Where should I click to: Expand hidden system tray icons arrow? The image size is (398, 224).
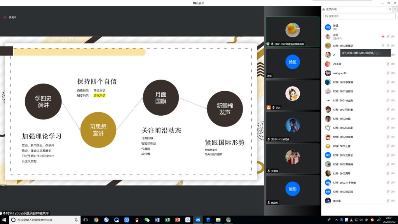(x=337, y=220)
